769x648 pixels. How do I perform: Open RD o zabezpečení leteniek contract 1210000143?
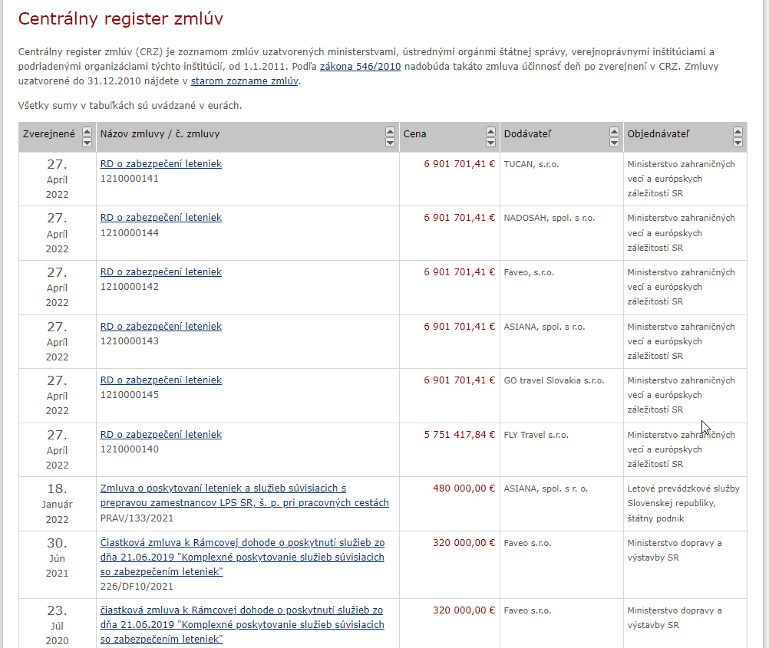click(161, 326)
